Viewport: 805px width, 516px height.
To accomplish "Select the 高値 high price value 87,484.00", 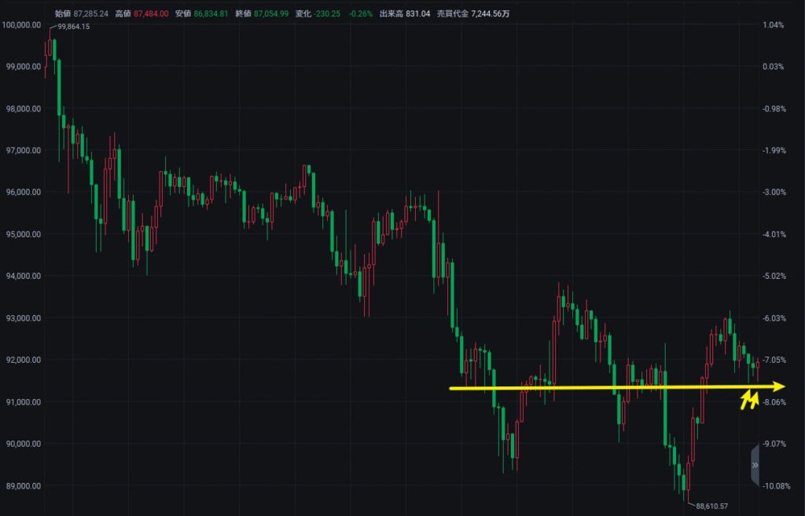I will [x=153, y=13].
